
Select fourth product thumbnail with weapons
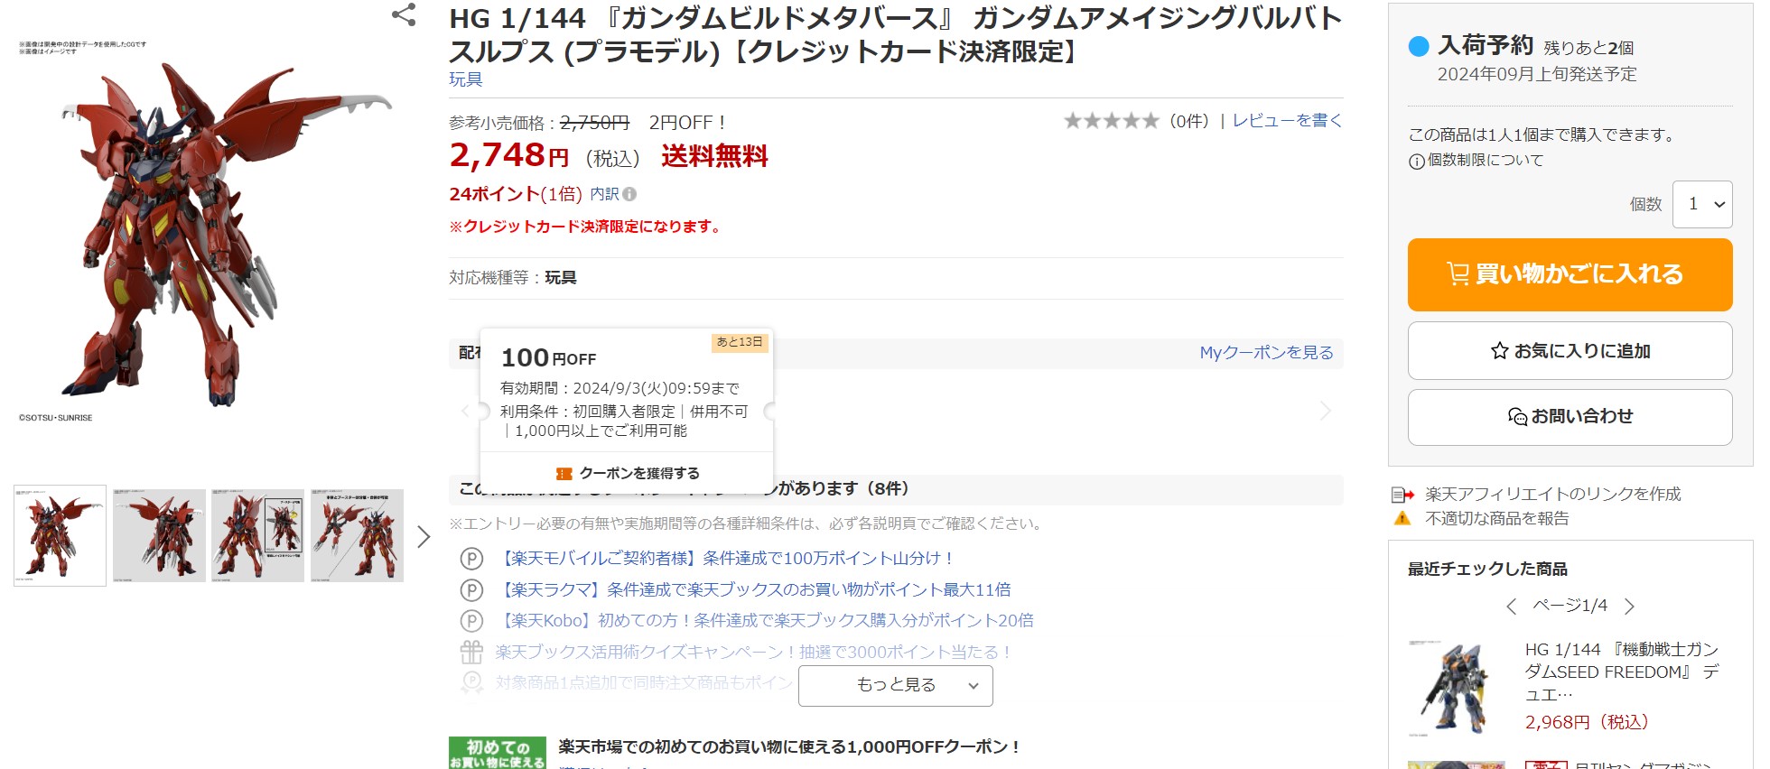pos(357,536)
